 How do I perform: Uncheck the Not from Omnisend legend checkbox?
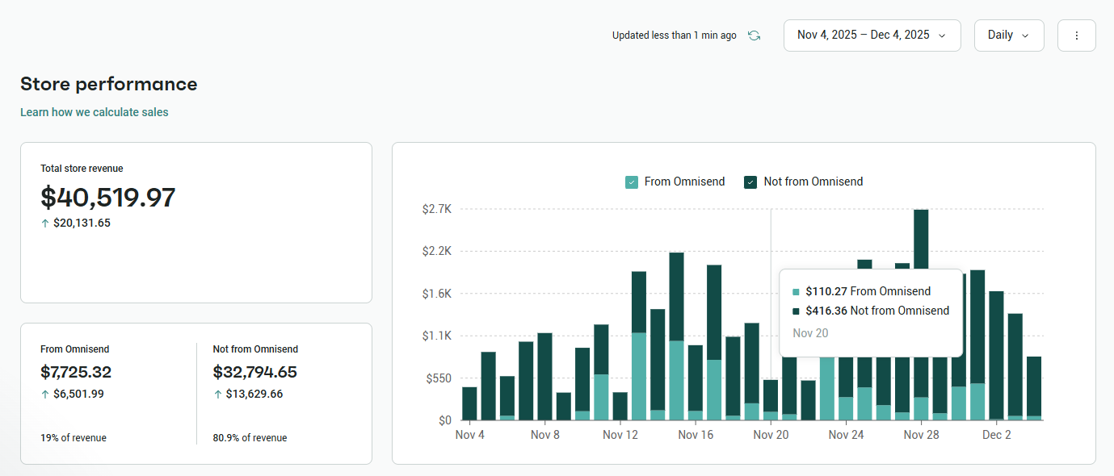click(x=750, y=182)
